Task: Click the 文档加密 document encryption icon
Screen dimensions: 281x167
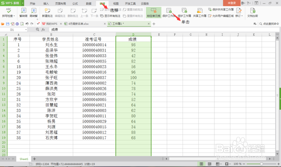Action: coord(253,11)
